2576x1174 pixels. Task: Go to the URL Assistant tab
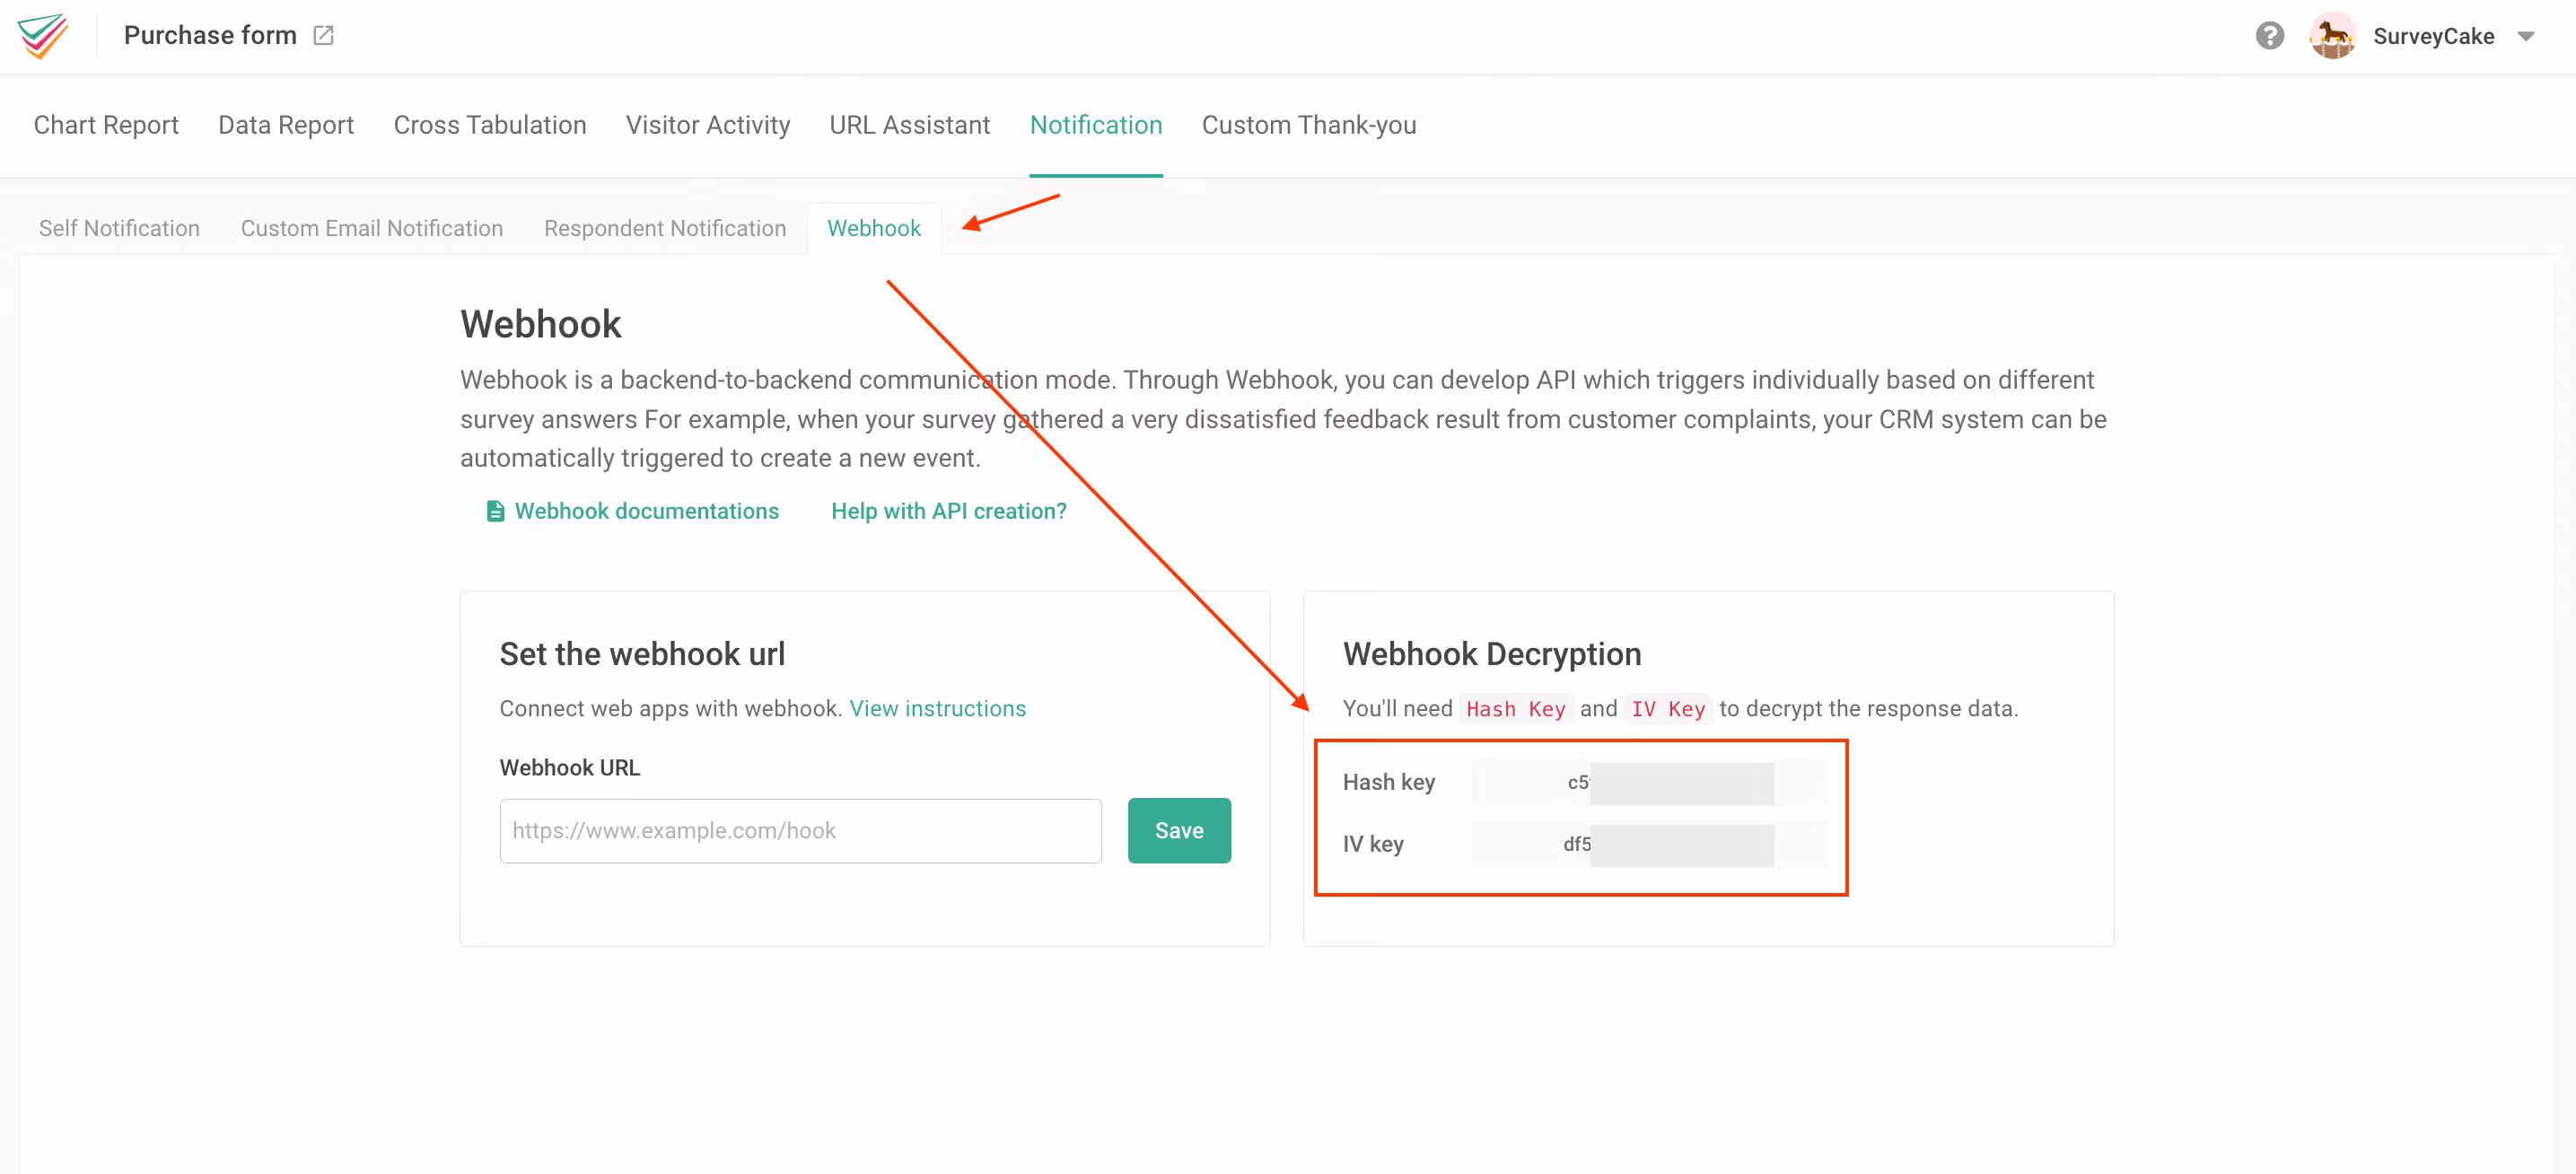click(910, 125)
